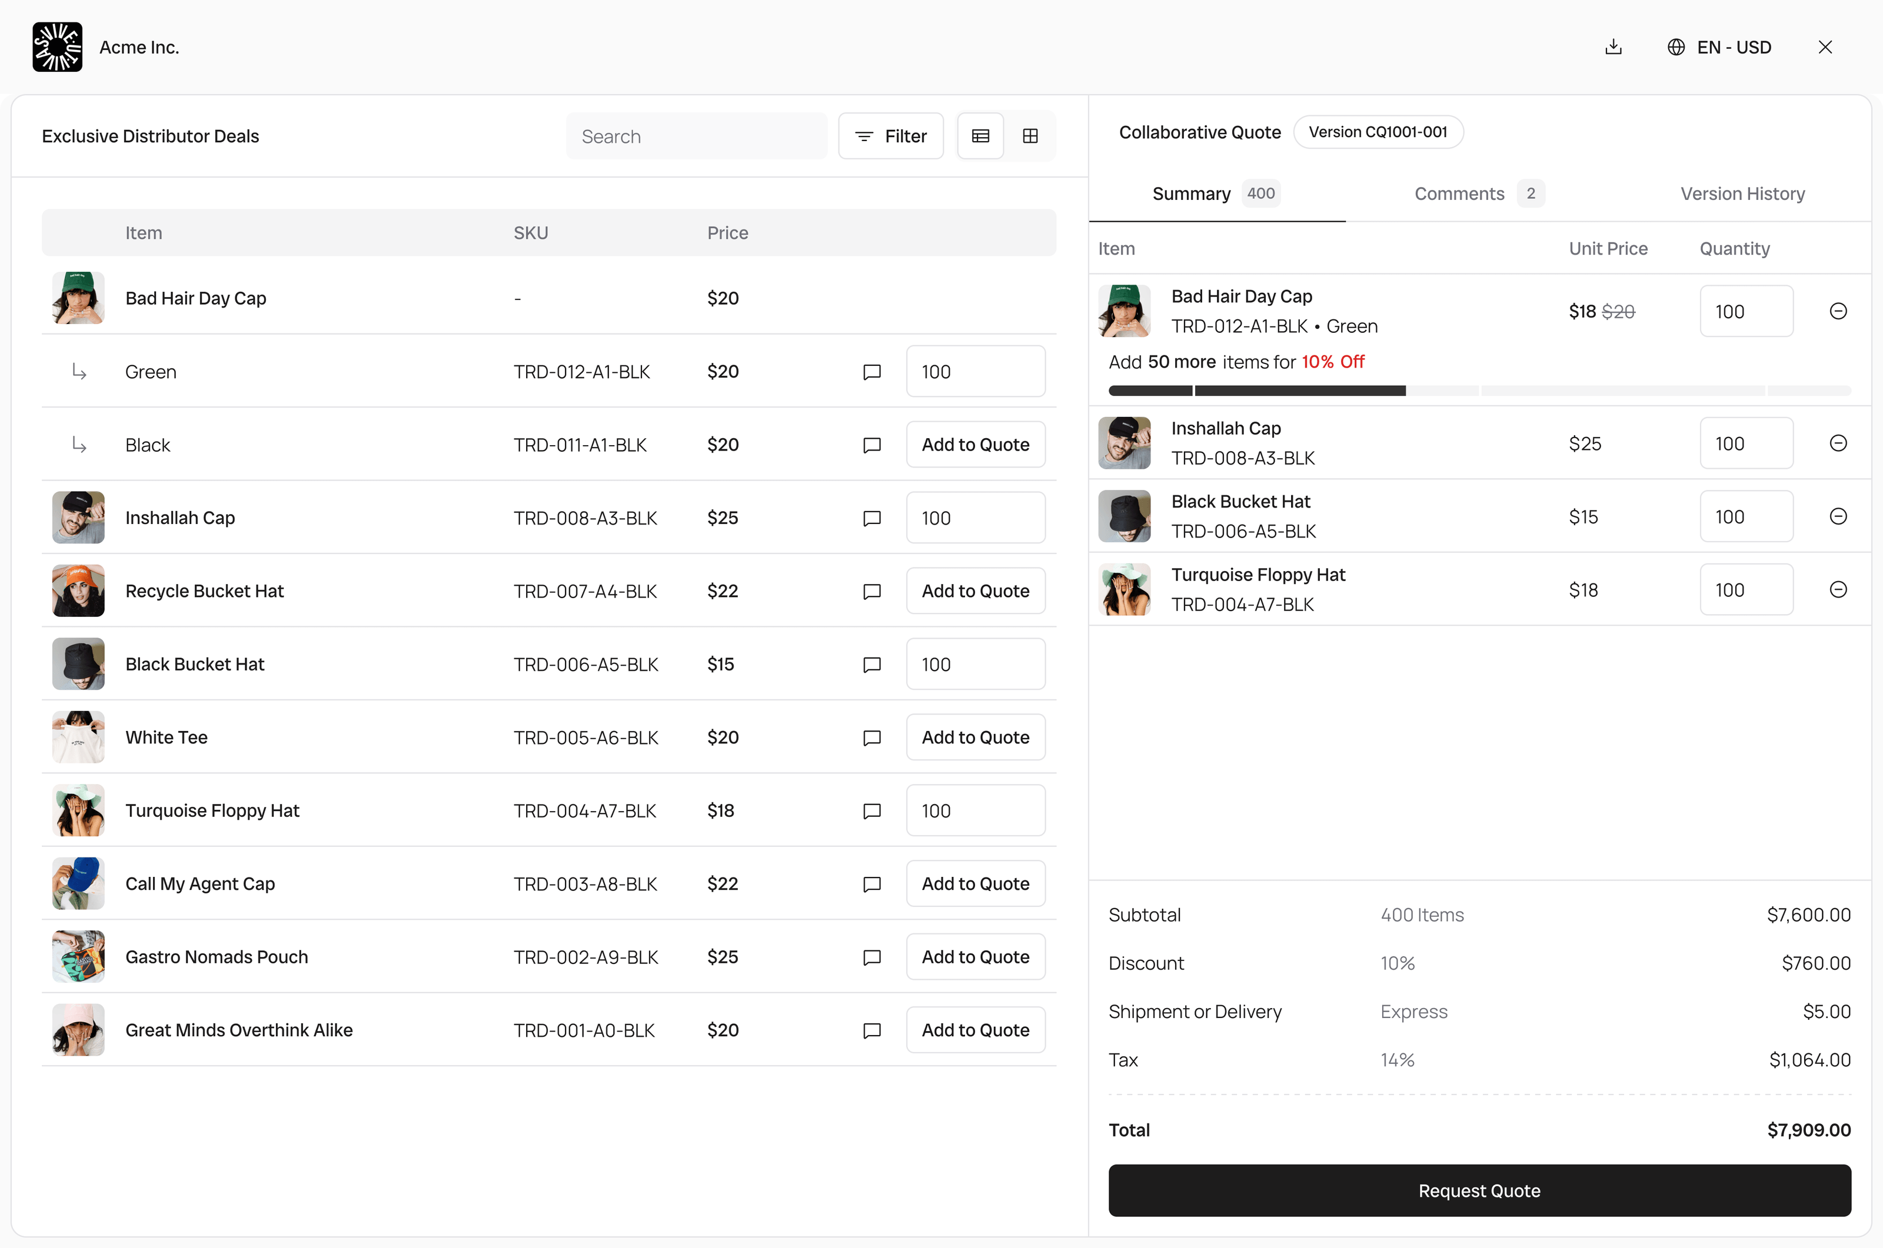This screenshot has height=1248, width=1883.
Task: Remove Inshallah Cap from quote summary
Action: pos(1838,443)
